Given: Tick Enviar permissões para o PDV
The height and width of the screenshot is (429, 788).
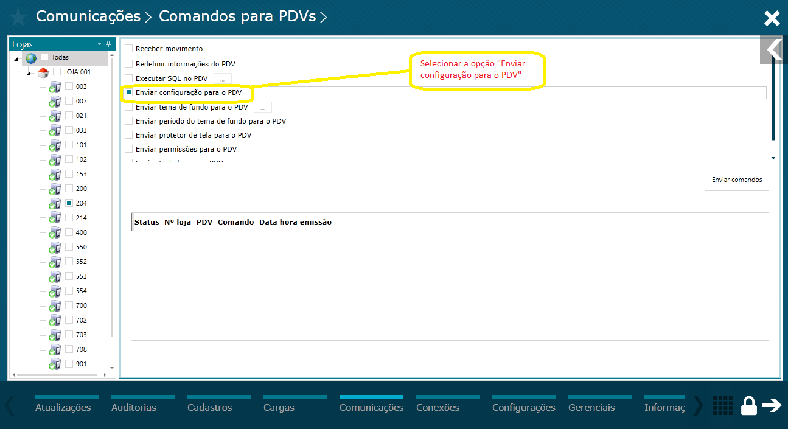Looking at the screenshot, I should 128,149.
